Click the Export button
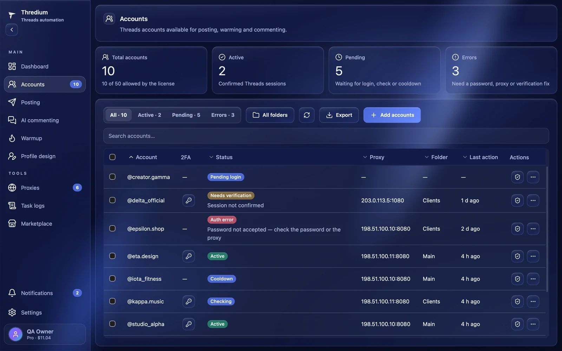 click(x=339, y=115)
